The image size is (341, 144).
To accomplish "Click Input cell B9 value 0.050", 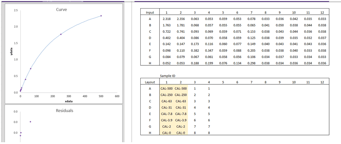I will click(x=280, y=25).
